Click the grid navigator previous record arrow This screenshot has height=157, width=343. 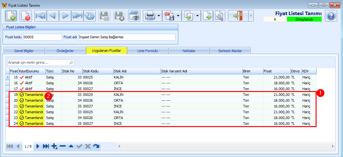pyautogui.click(x=18, y=146)
